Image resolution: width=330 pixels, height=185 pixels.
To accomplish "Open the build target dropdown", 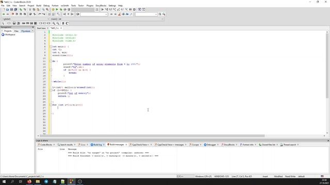I will point(83,9).
